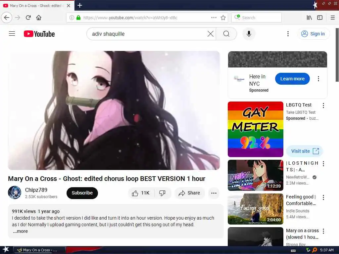This screenshot has width=339, height=254.
Task: Click the LBGTQ Test ad title
Action: tap(299, 105)
